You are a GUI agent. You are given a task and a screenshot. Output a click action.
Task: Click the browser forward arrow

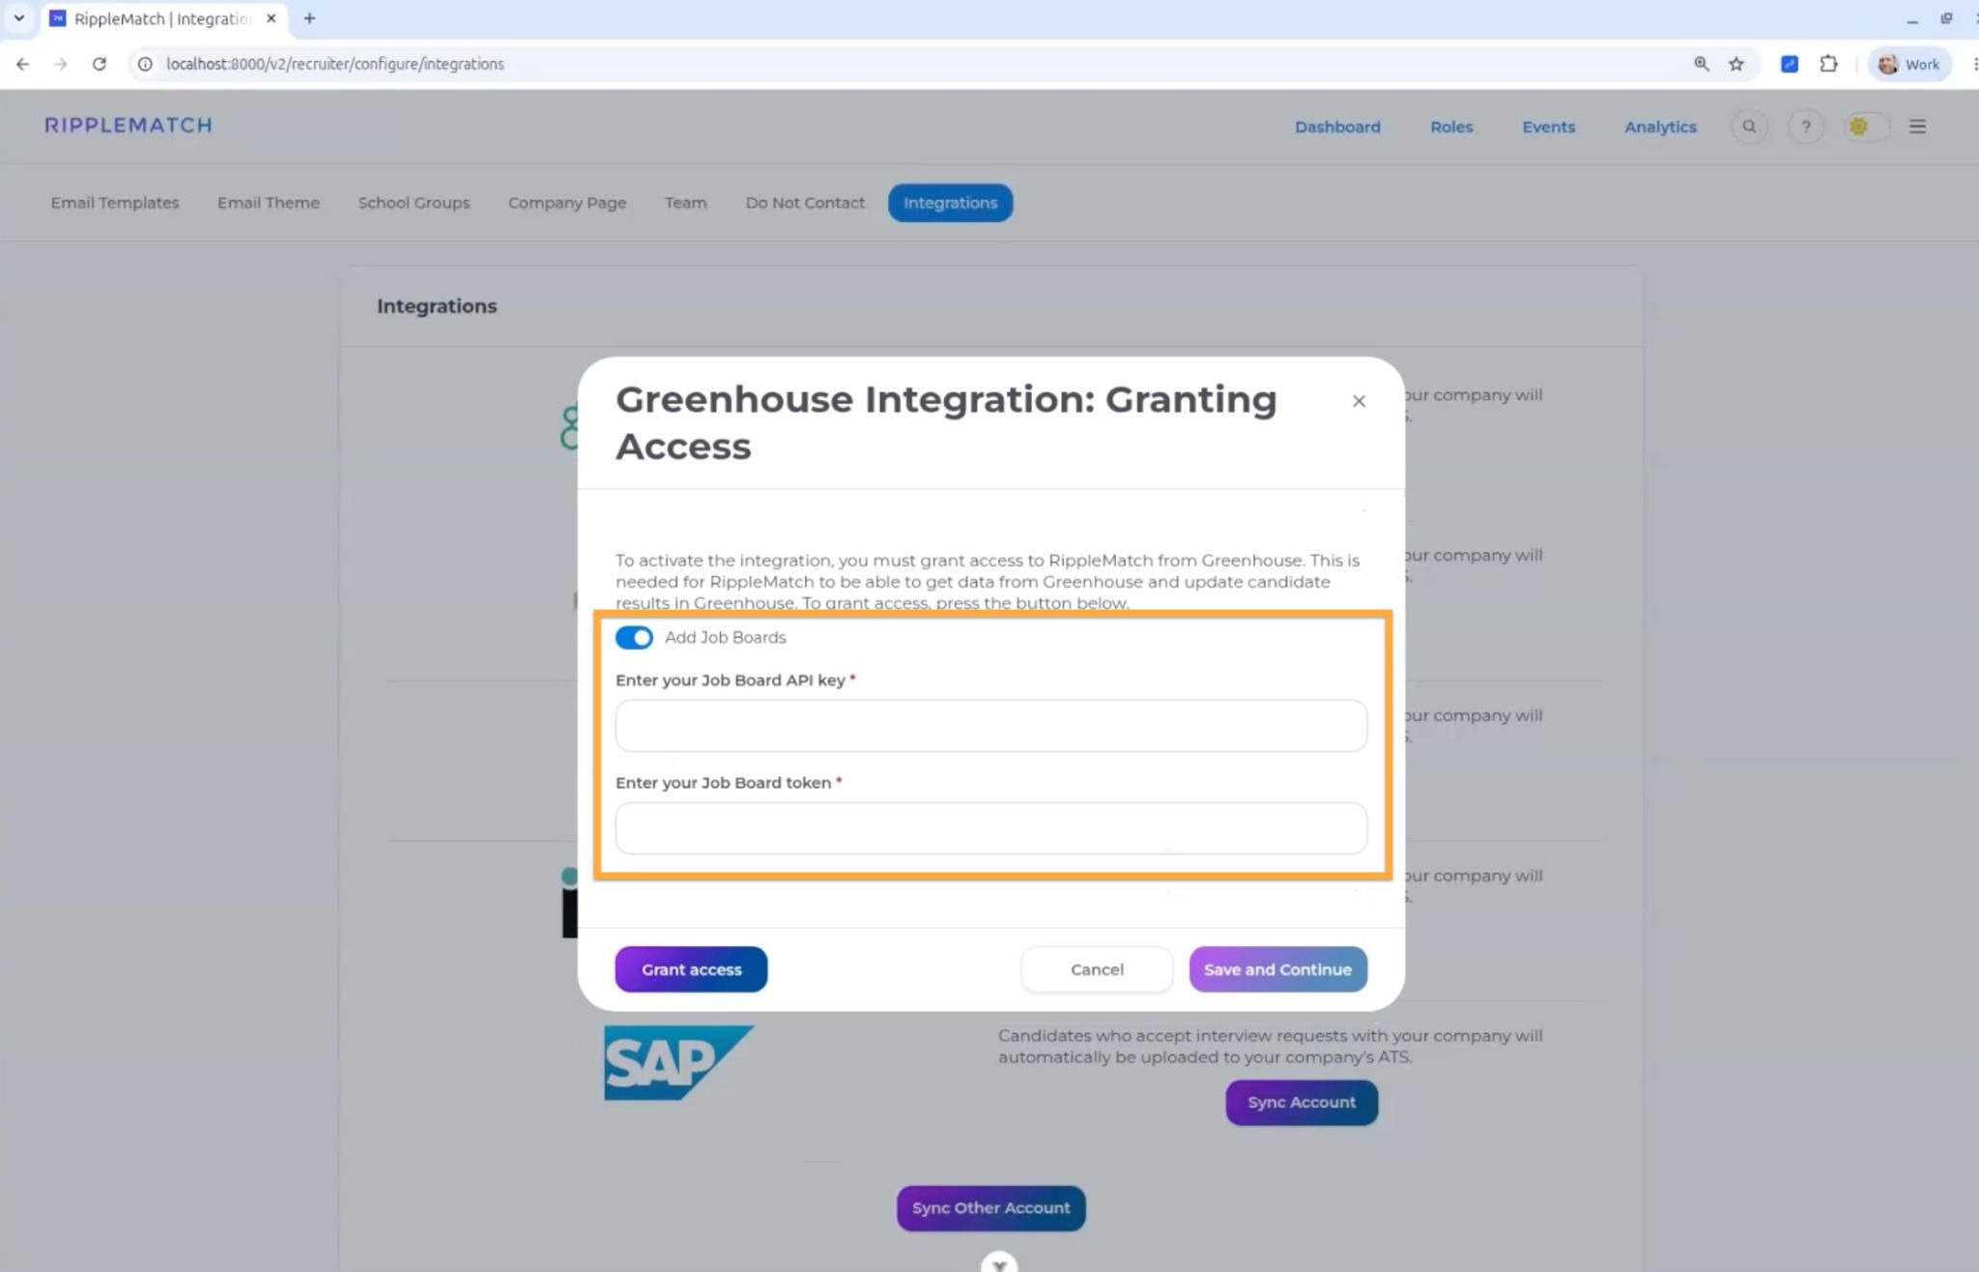click(61, 64)
